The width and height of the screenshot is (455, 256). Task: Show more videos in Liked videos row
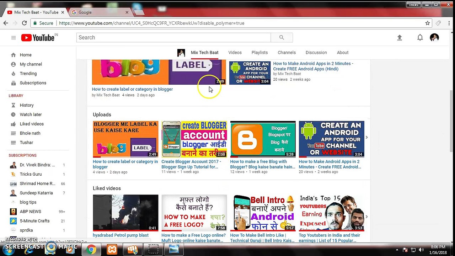pyautogui.click(x=366, y=217)
